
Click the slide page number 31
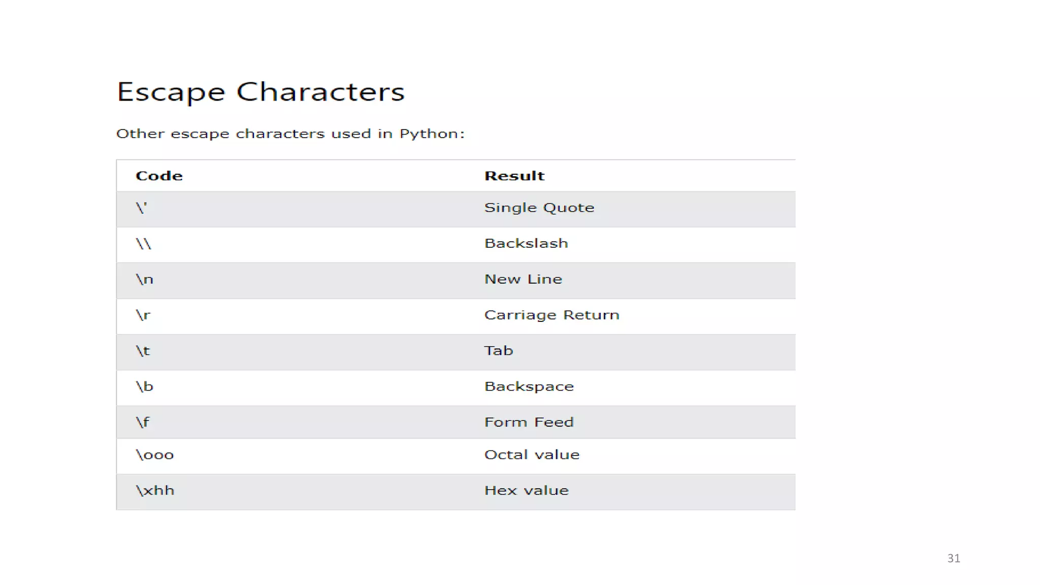[953, 558]
